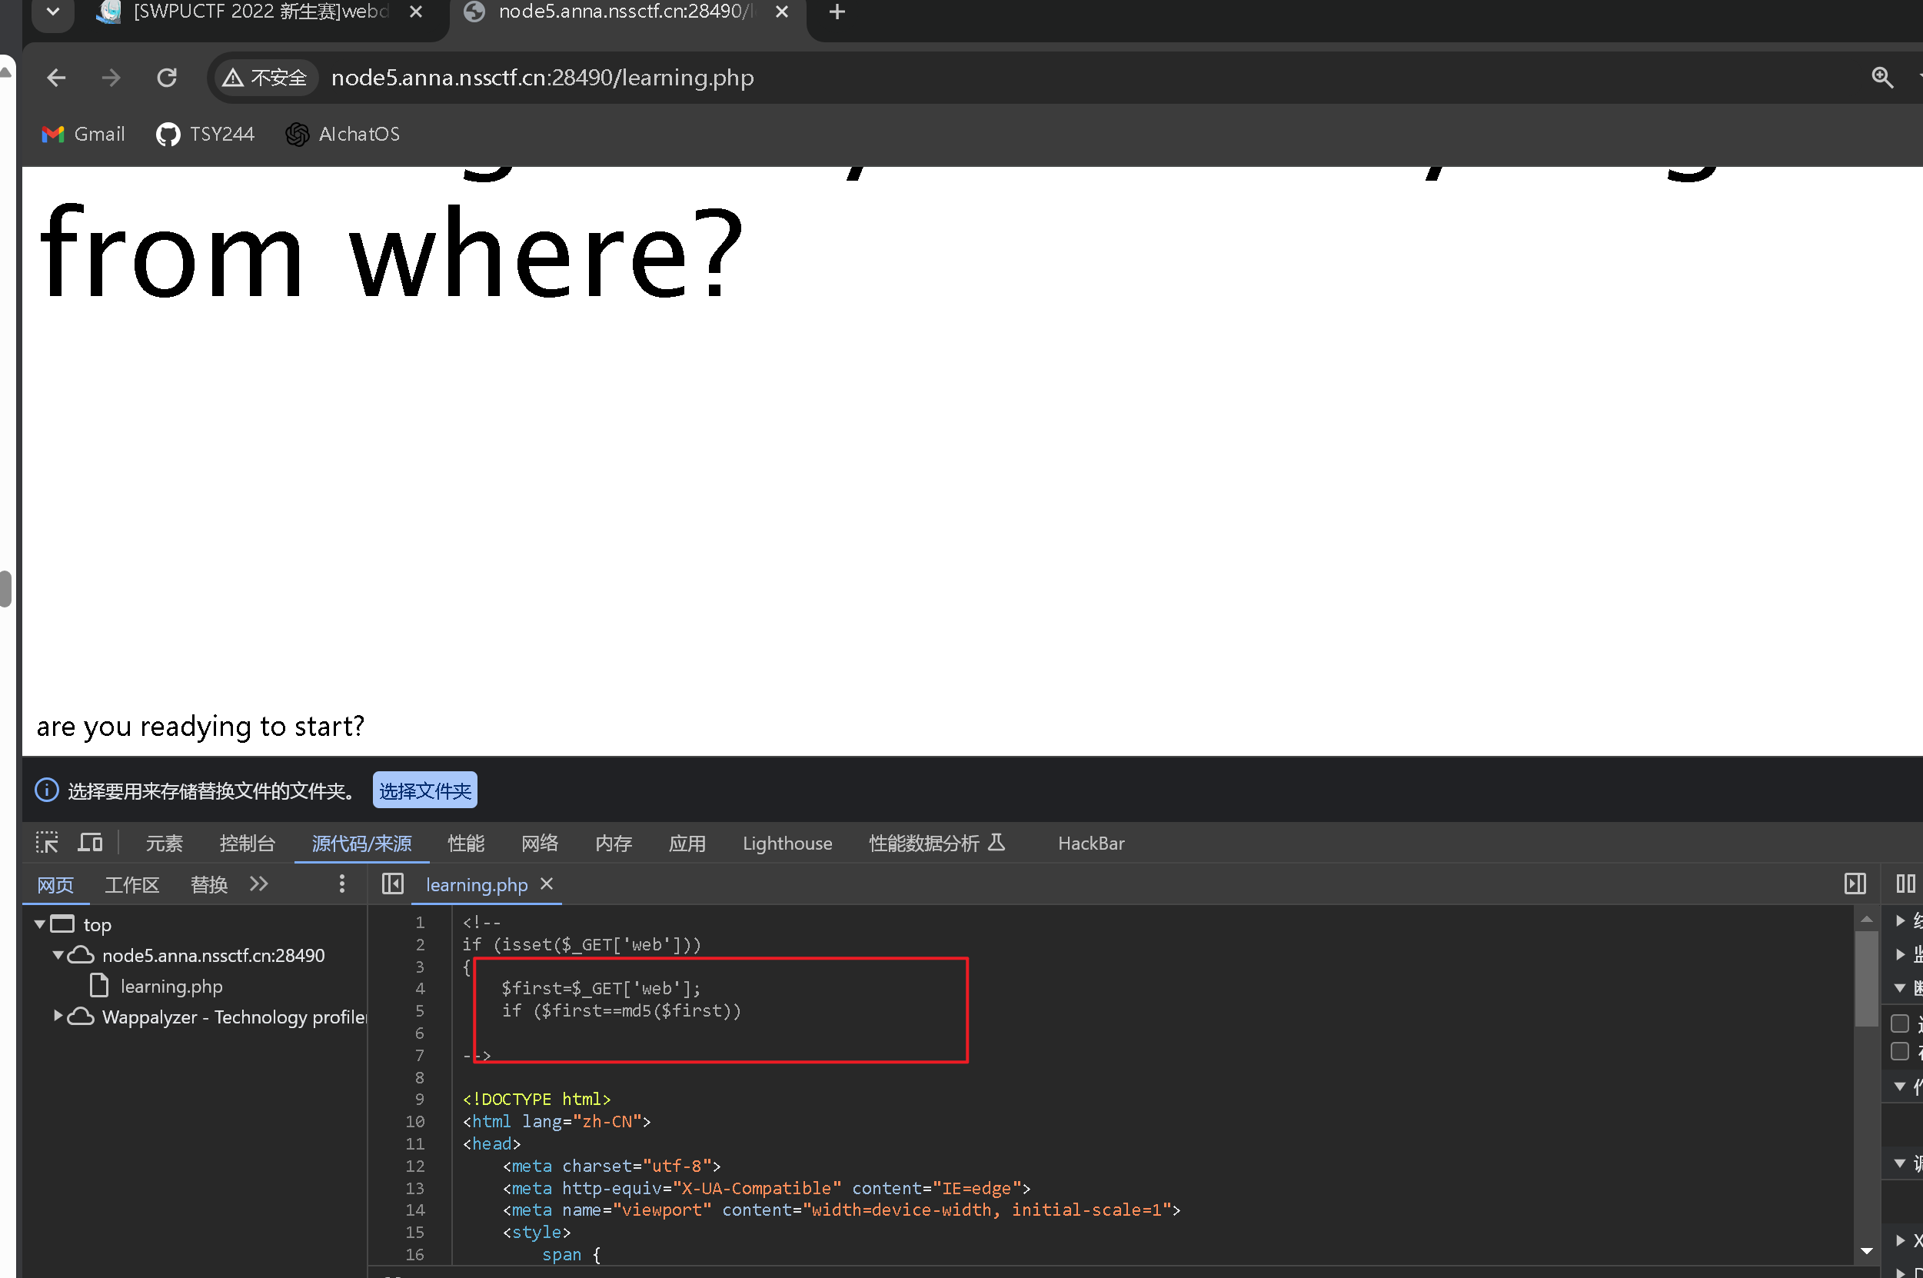Open the three-dot menu in sources navigator
Image resolution: width=1923 pixels, height=1278 pixels.
[342, 884]
